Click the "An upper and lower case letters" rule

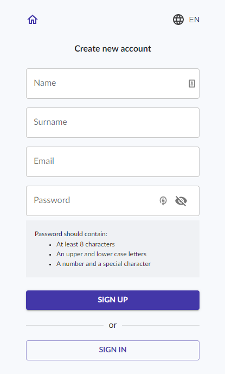101,254
